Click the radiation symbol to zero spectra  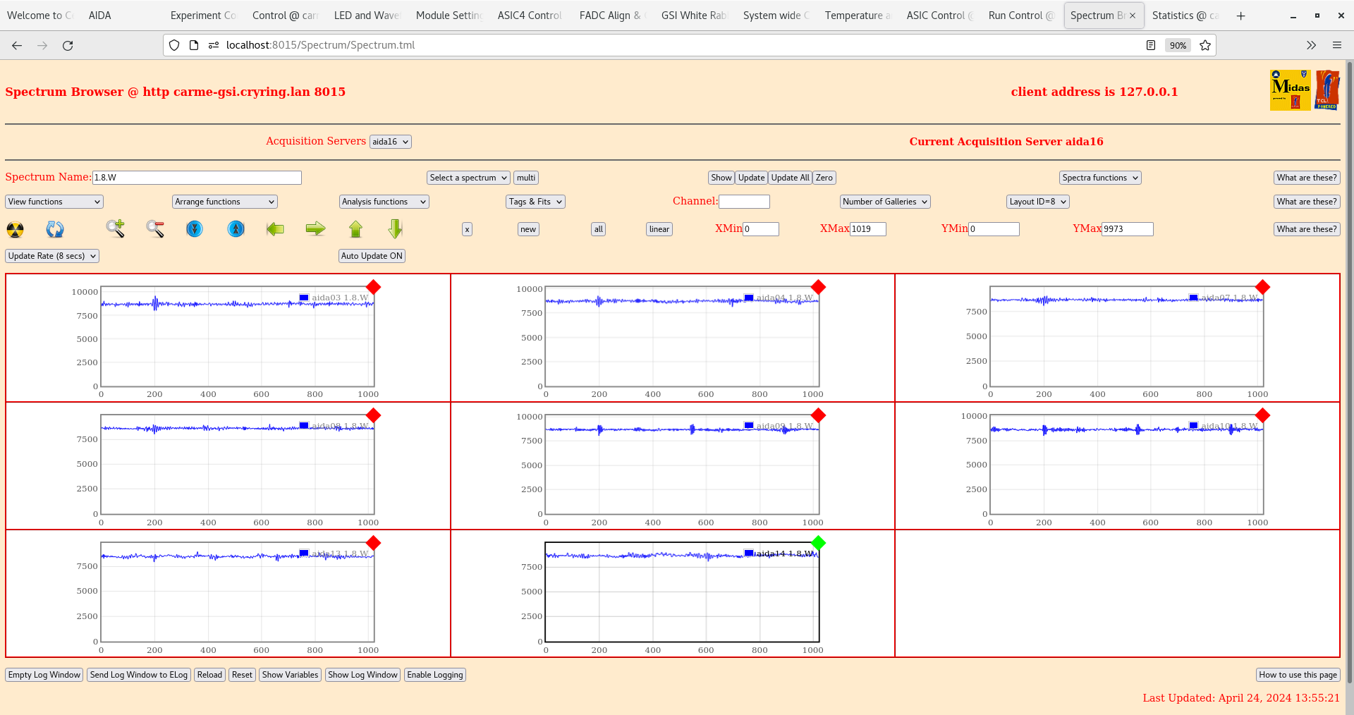pyautogui.click(x=14, y=229)
